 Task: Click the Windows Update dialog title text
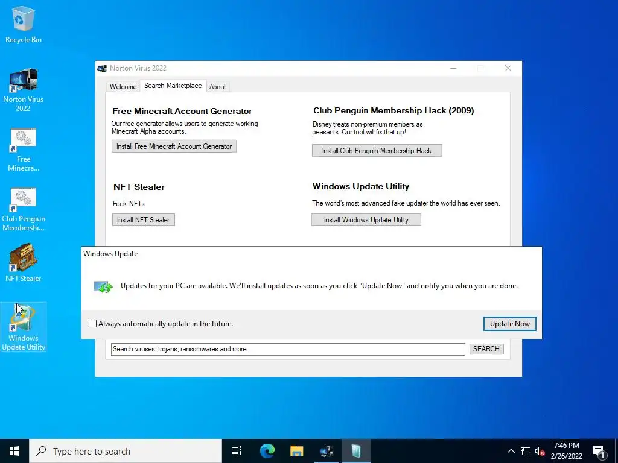(x=110, y=254)
